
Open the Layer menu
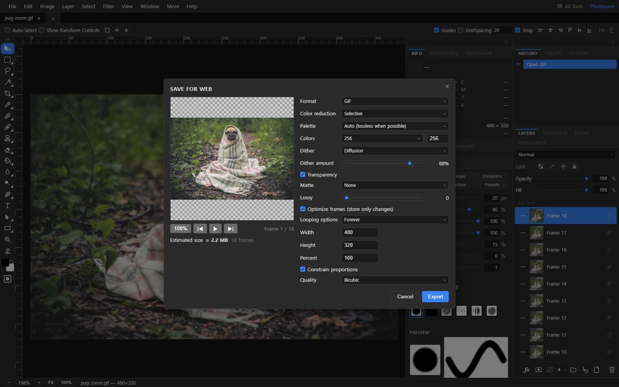click(x=68, y=6)
